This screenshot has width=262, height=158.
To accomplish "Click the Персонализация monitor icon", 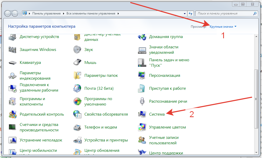I will coord(142,76).
